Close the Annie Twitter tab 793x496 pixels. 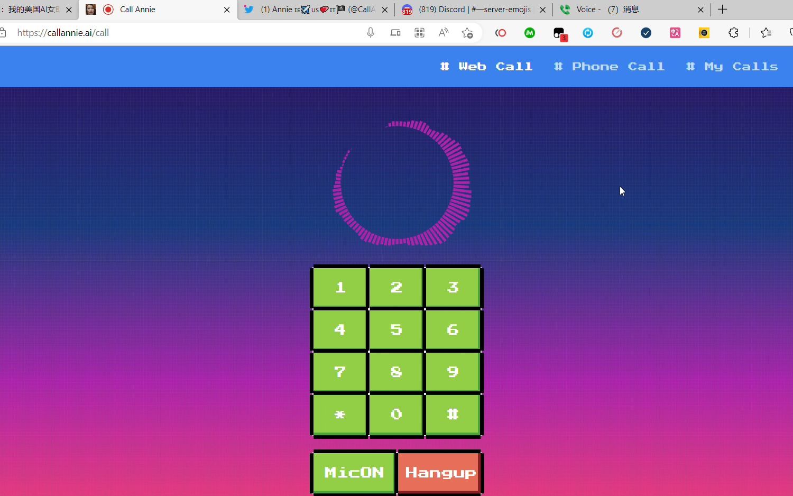384,10
